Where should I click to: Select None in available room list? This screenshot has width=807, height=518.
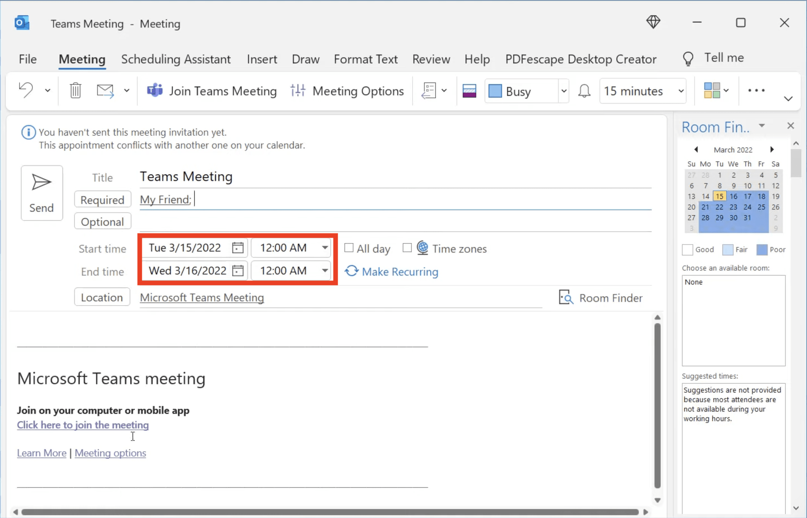pos(694,282)
